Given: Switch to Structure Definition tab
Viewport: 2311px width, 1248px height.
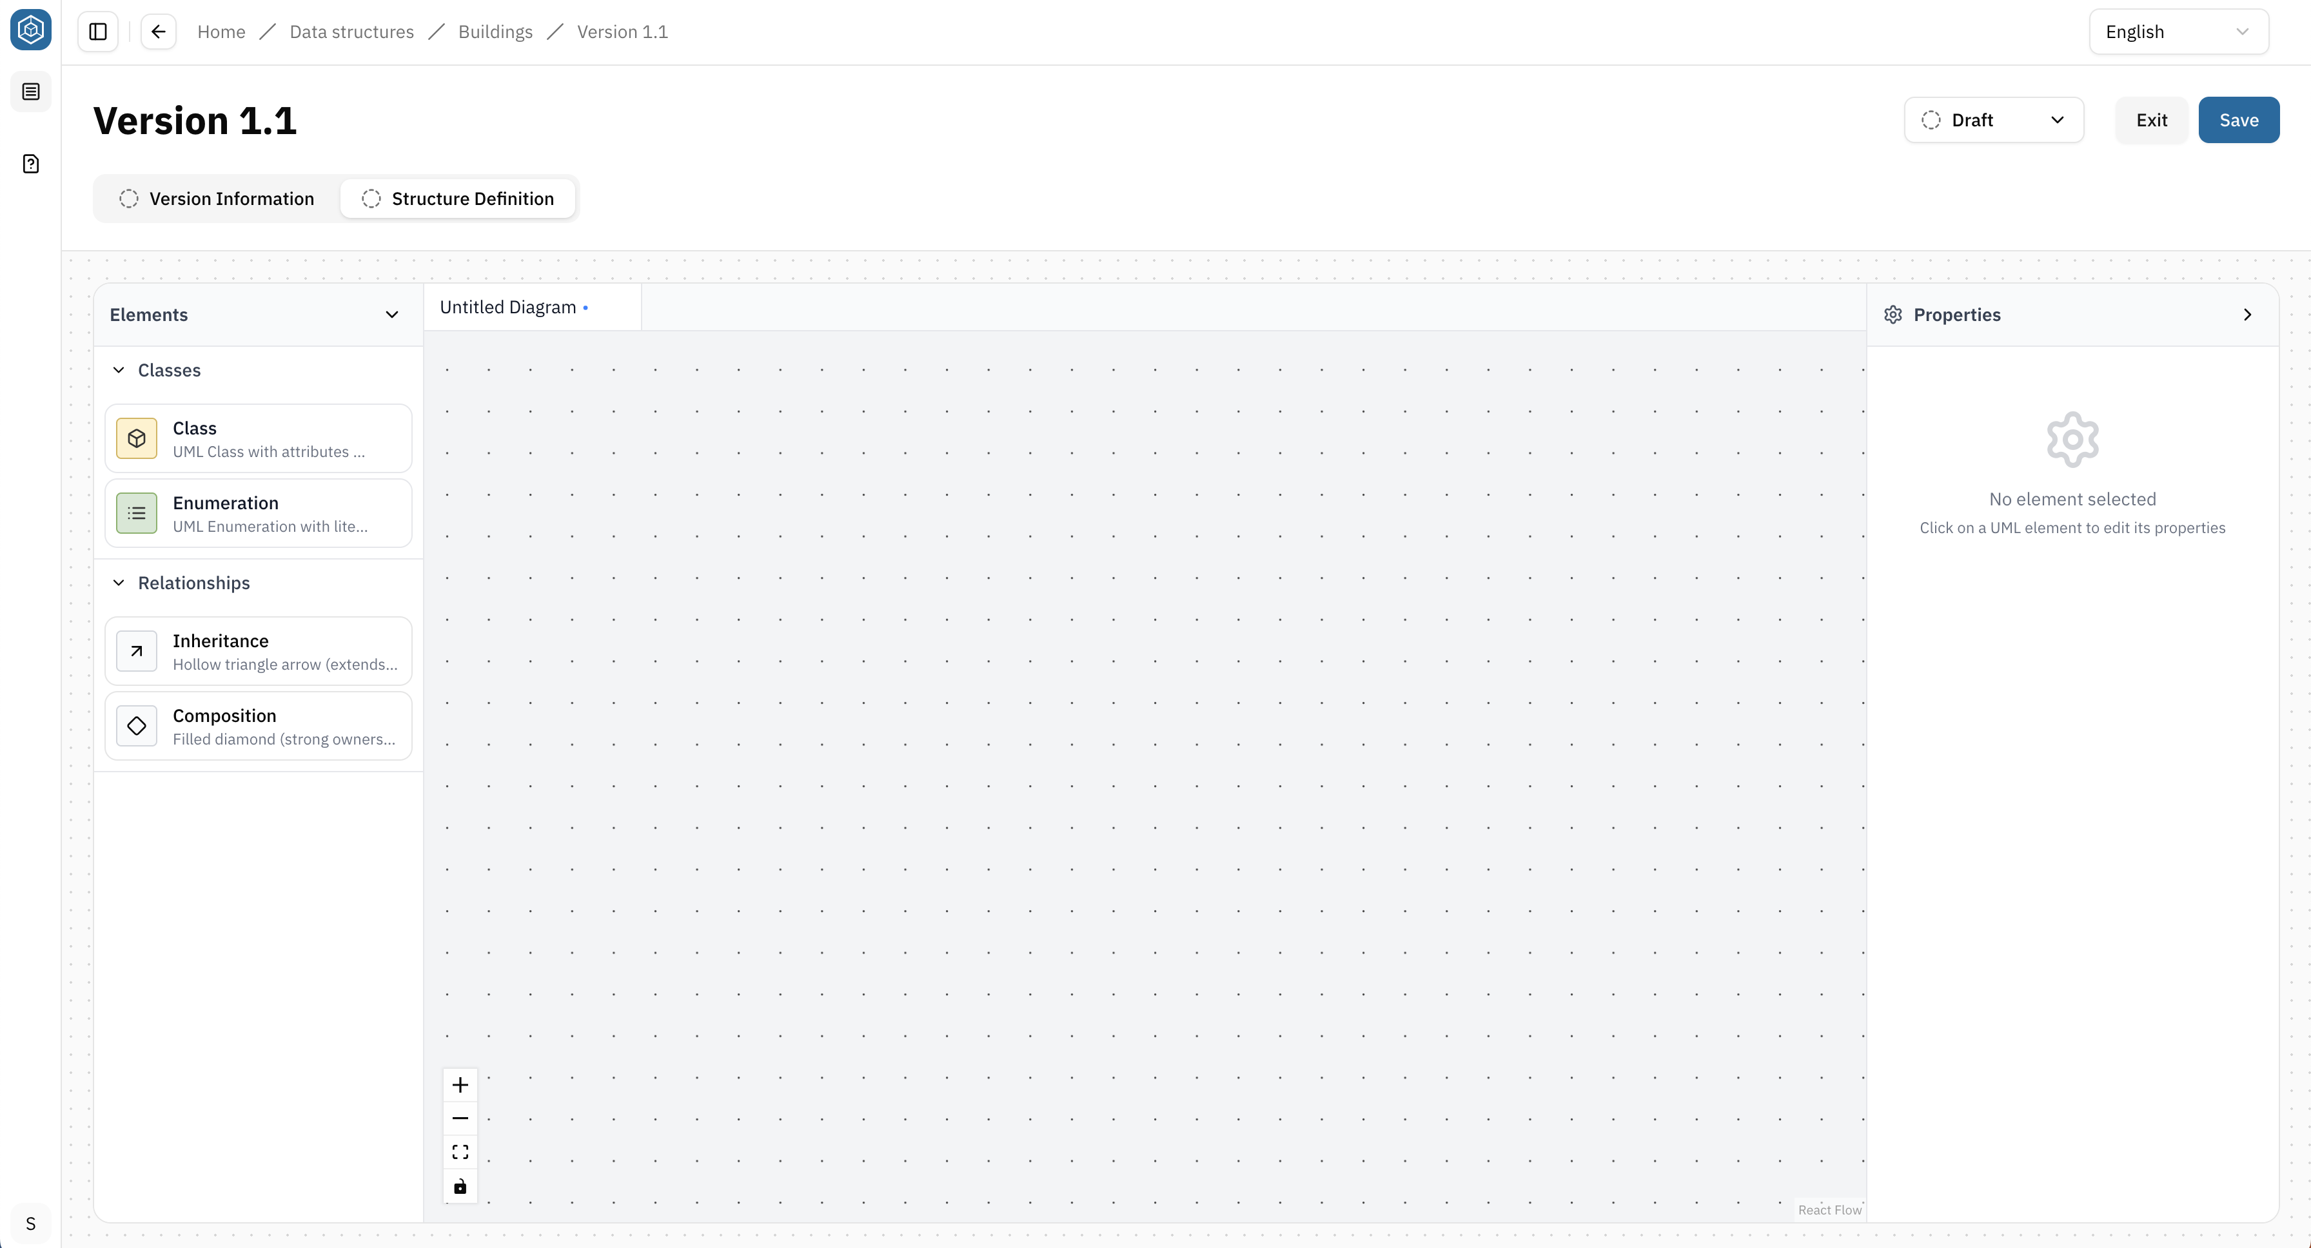Looking at the screenshot, I should point(458,199).
